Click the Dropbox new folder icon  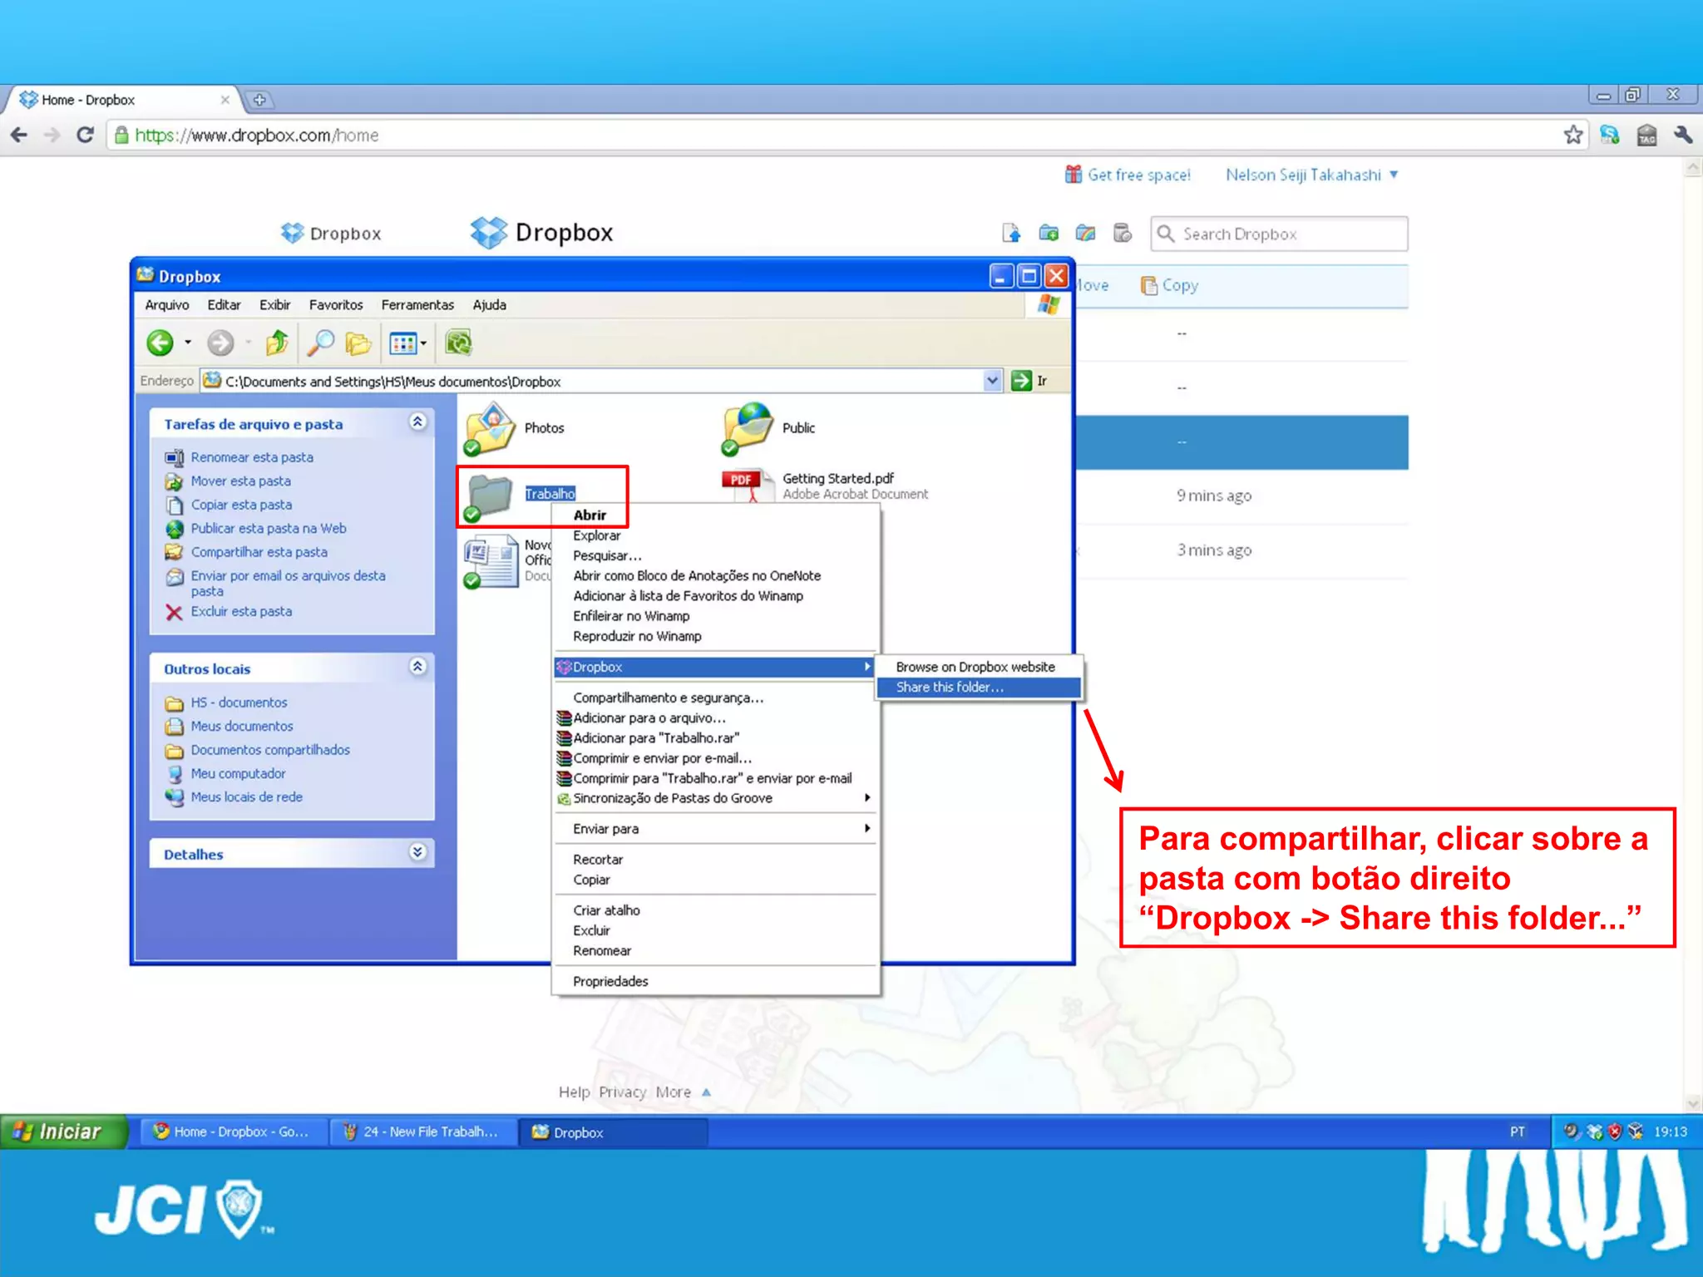(x=1049, y=234)
